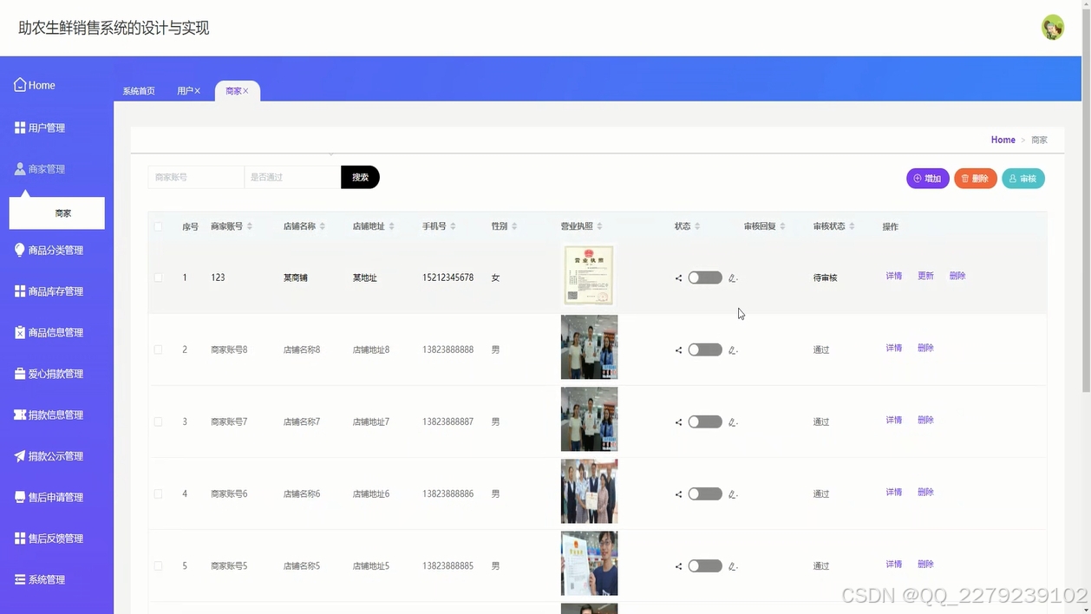This screenshot has width=1091, height=614.
Task: Sort by the 营业执照 column arrows
Action: 599,226
